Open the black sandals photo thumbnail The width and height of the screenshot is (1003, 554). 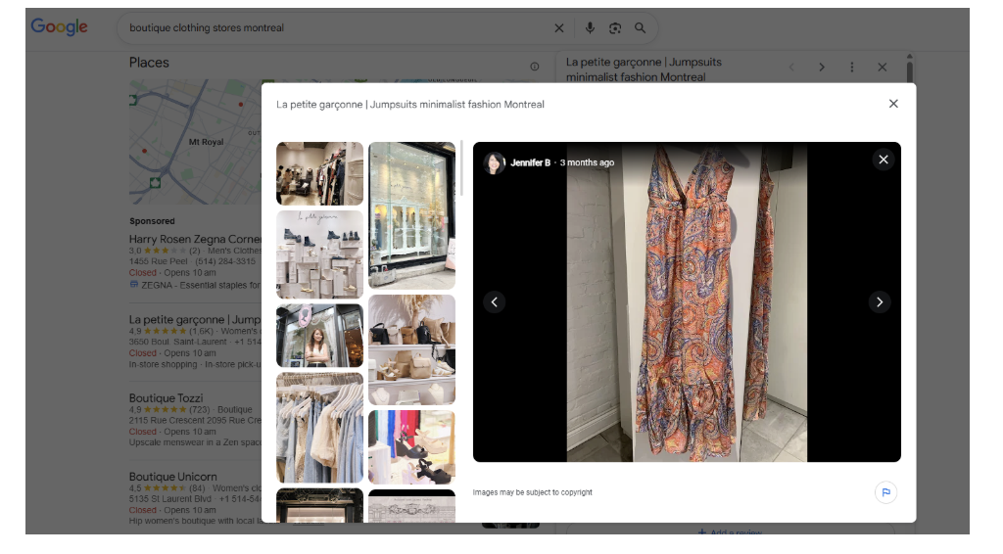click(x=411, y=446)
